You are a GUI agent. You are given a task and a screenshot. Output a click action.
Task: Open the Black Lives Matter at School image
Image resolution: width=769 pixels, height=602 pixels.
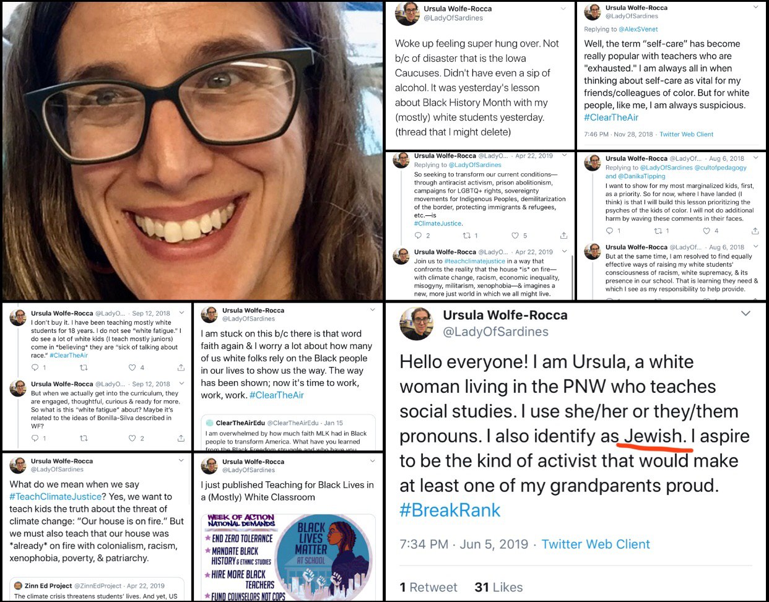click(289, 557)
